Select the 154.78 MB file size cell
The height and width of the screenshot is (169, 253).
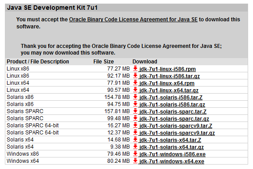pos(117,97)
